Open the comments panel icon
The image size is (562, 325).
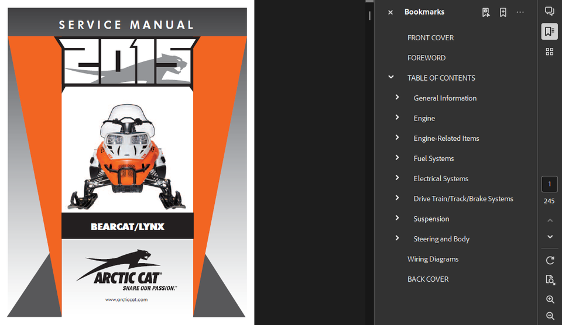[550, 11]
